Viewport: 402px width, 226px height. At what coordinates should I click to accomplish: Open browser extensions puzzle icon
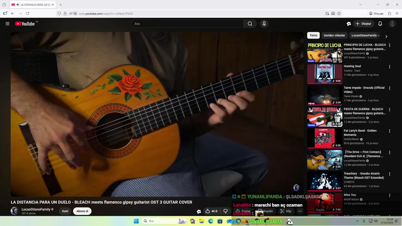(389, 13)
